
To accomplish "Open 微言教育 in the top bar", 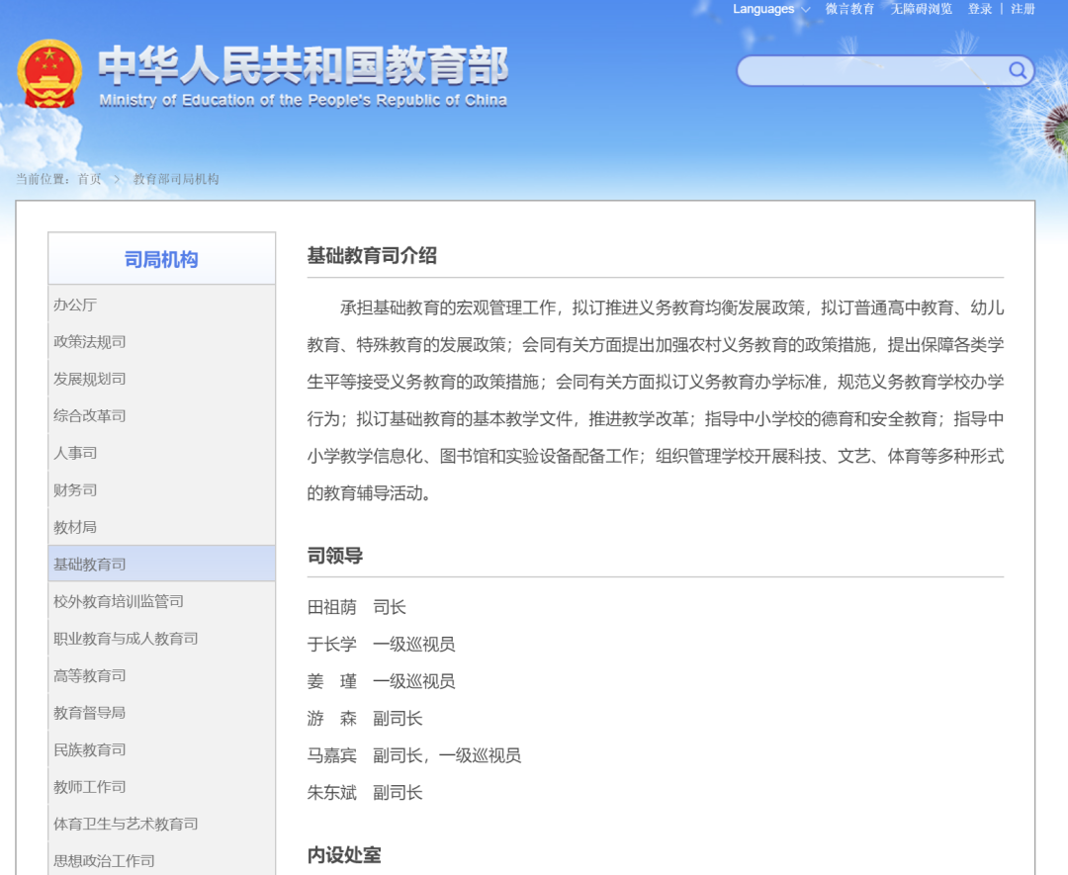I will [x=850, y=9].
